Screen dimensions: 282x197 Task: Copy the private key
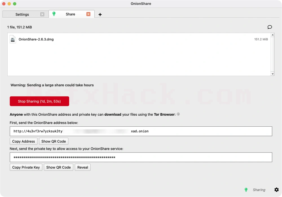pyautogui.click(x=26, y=167)
